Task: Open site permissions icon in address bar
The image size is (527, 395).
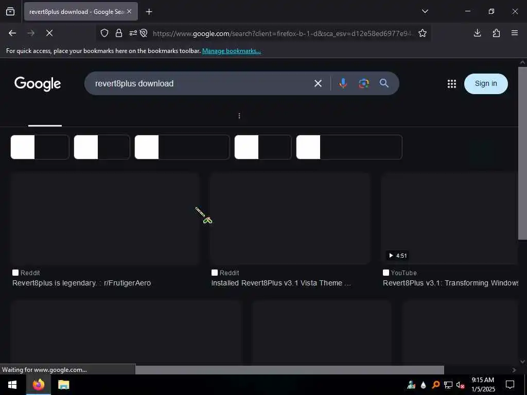Action: click(133, 33)
